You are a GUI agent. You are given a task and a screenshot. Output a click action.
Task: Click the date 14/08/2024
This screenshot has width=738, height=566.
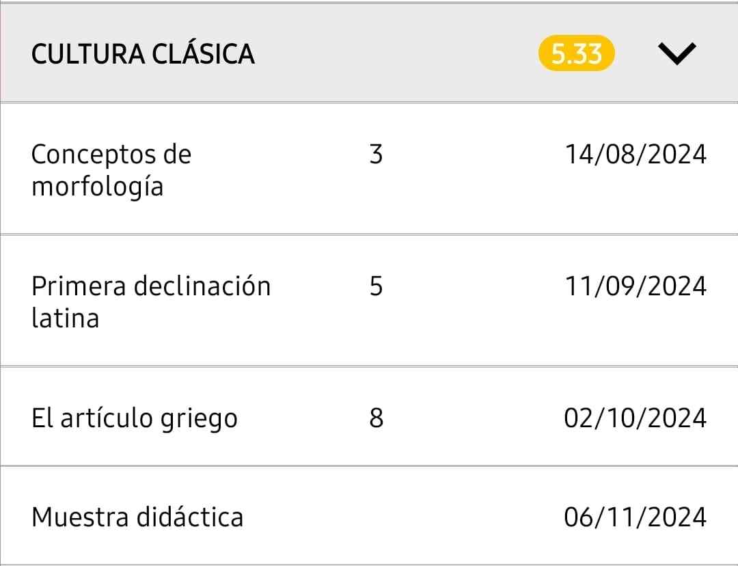tap(635, 155)
